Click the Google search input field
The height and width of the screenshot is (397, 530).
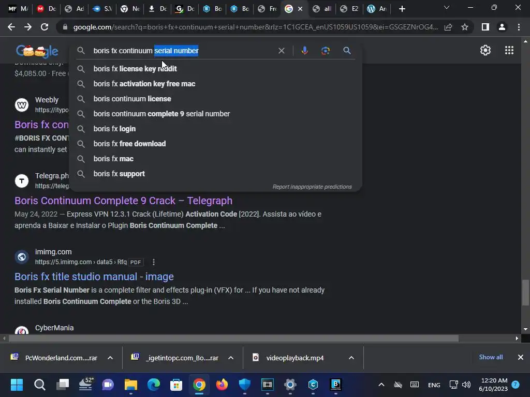(183, 51)
